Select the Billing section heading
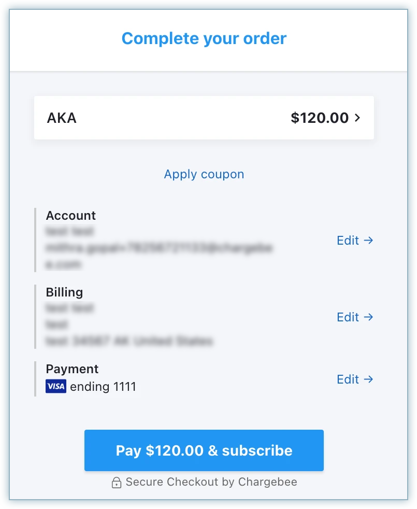The width and height of the screenshot is (417, 509). (64, 292)
